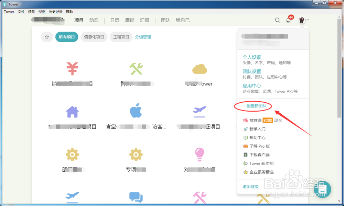
Task: Click 退出登录 to log out
Action: pyautogui.click(x=250, y=186)
